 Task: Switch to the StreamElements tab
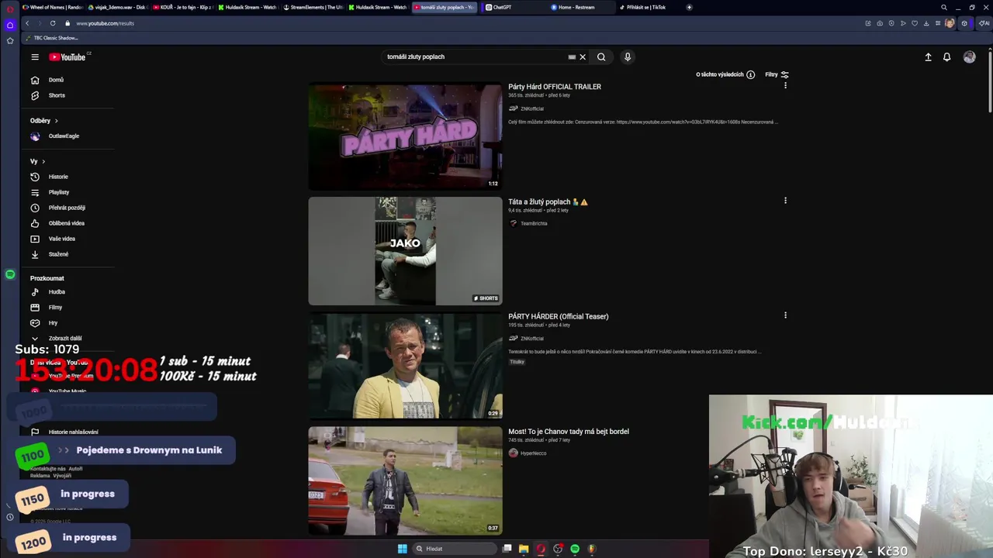(x=313, y=7)
